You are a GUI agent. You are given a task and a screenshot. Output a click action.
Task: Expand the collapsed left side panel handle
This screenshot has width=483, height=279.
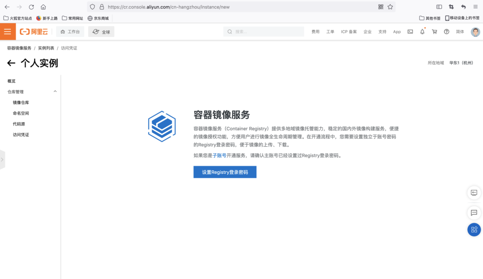coord(2,160)
